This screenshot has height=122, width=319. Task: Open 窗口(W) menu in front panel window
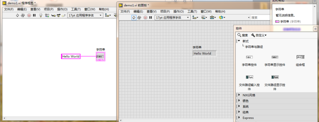(206, 12)
